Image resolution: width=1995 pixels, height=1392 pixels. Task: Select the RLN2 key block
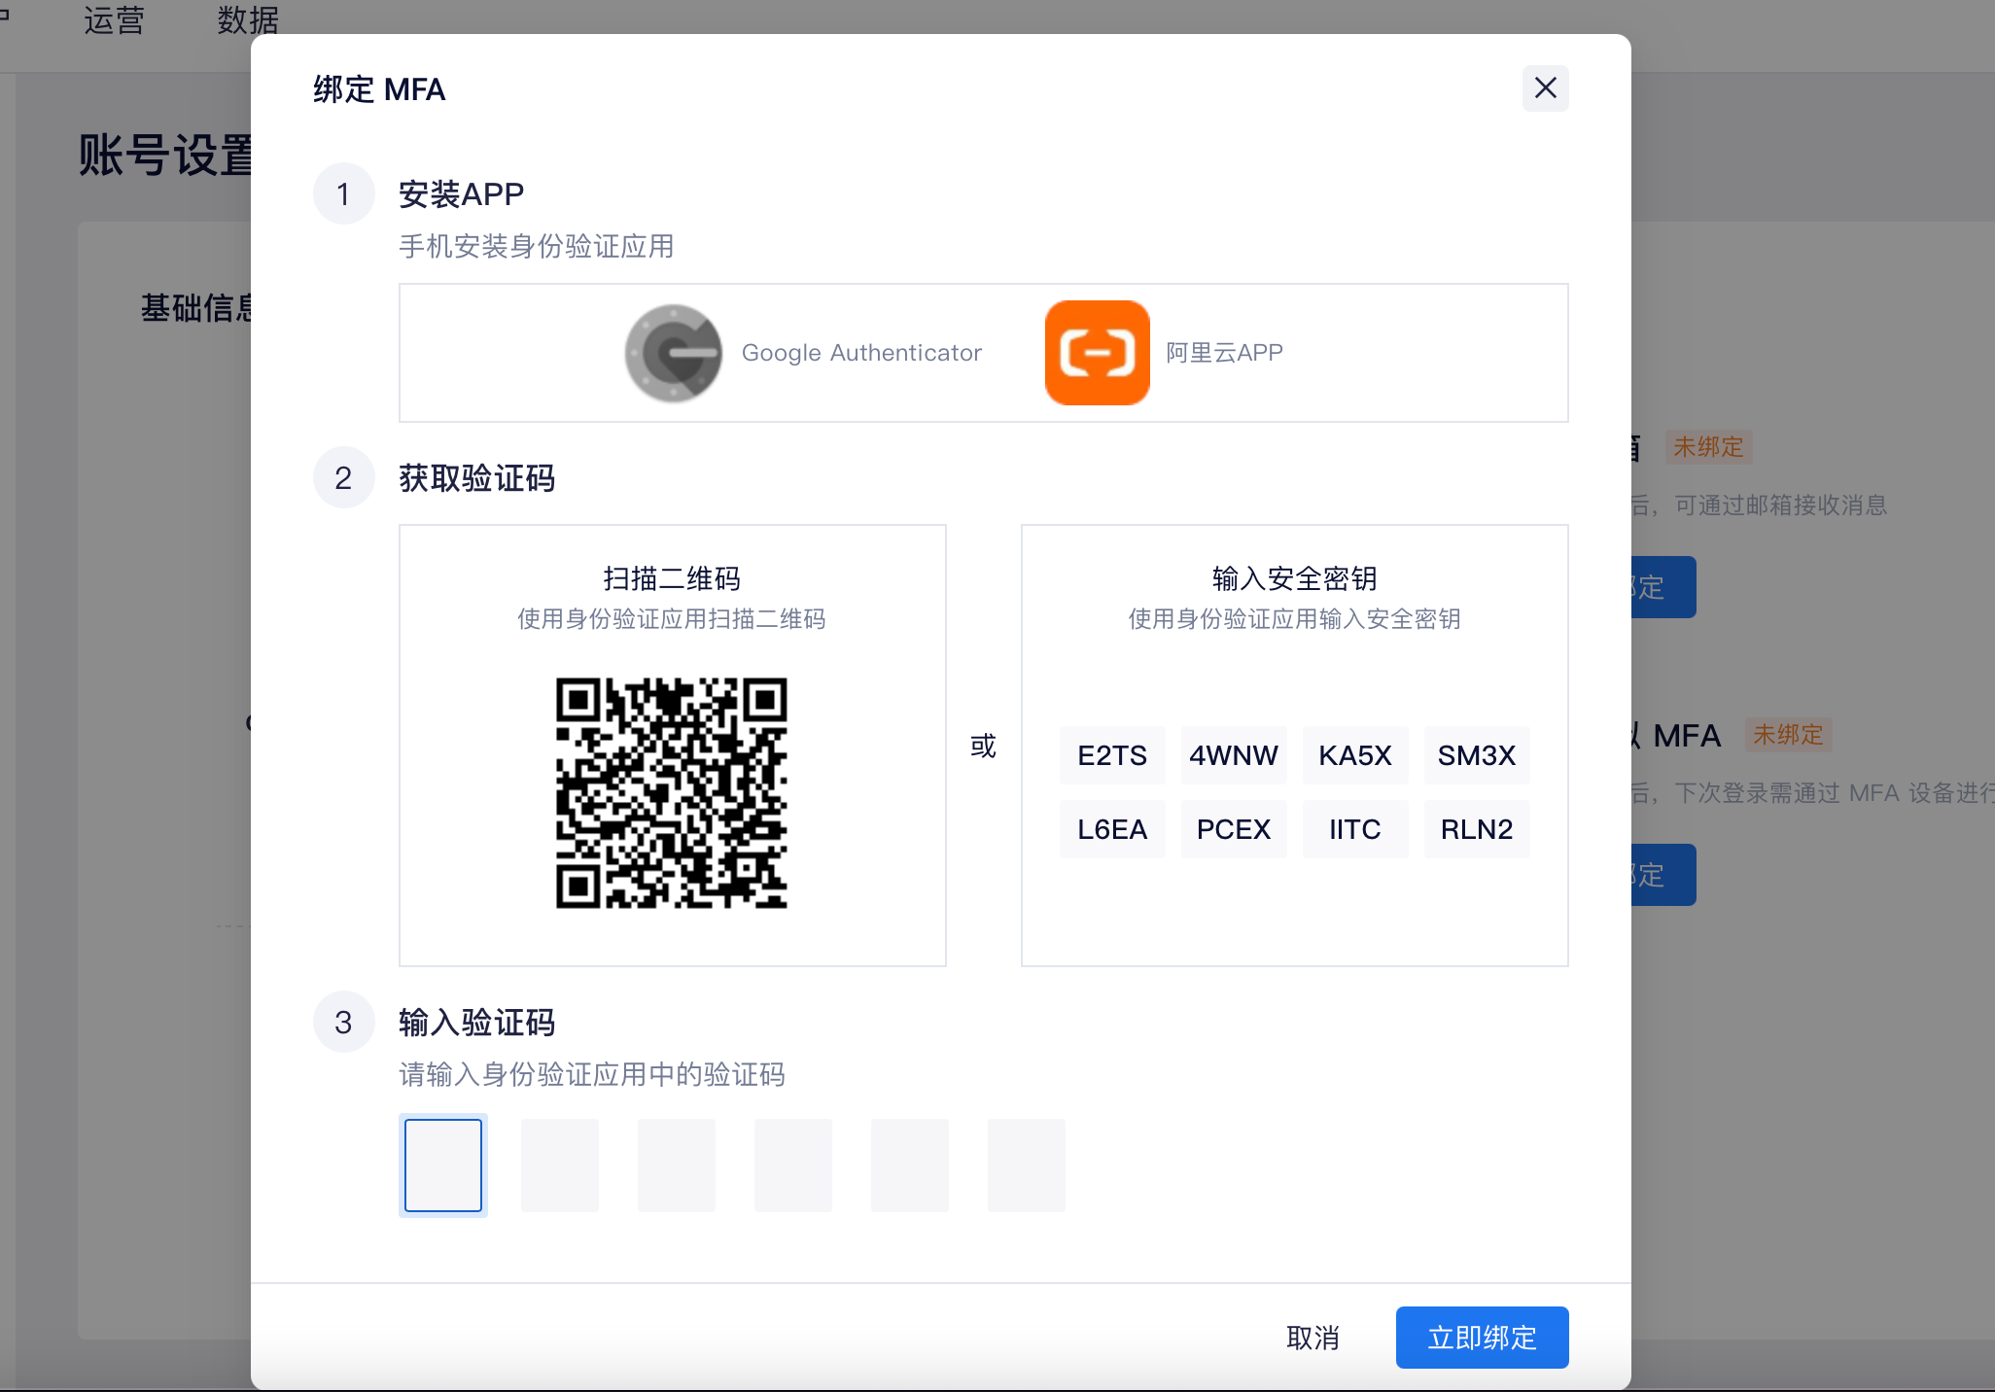tap(1476, 829)
